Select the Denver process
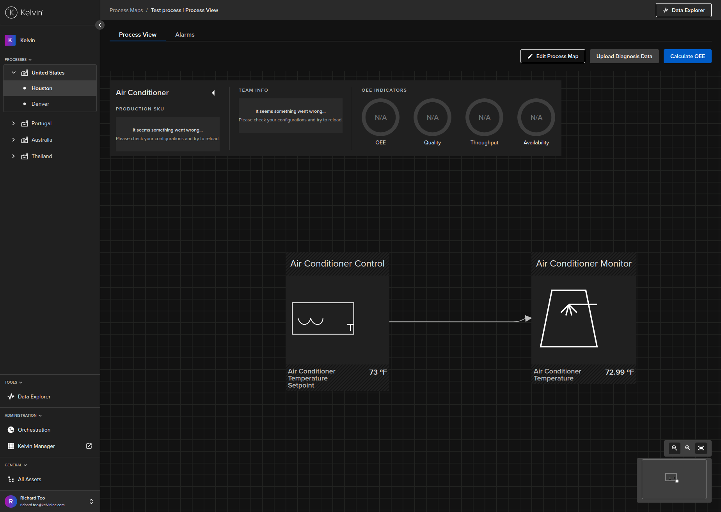Viewport: 721px width, 512px height. [40, 104]
